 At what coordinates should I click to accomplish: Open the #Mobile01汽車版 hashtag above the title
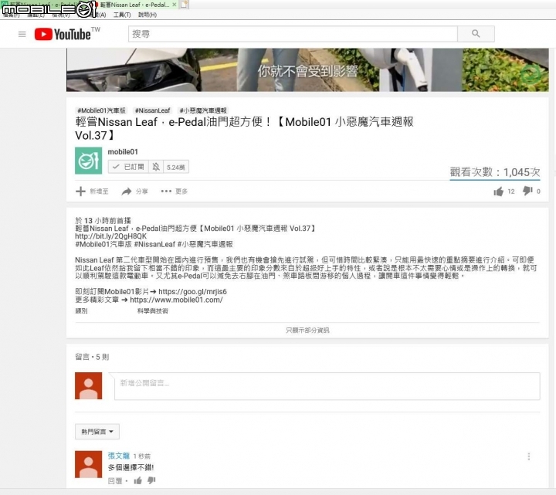101,110
